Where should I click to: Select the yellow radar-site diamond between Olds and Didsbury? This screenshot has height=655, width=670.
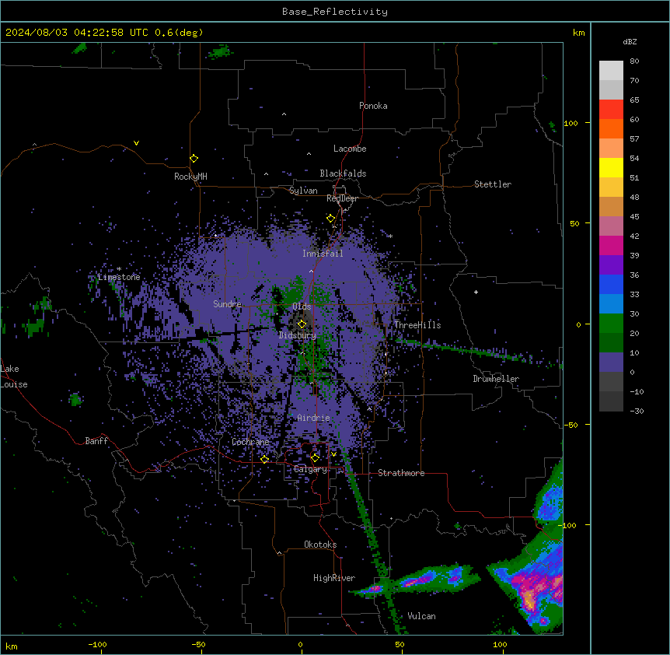tap(302, 324)
